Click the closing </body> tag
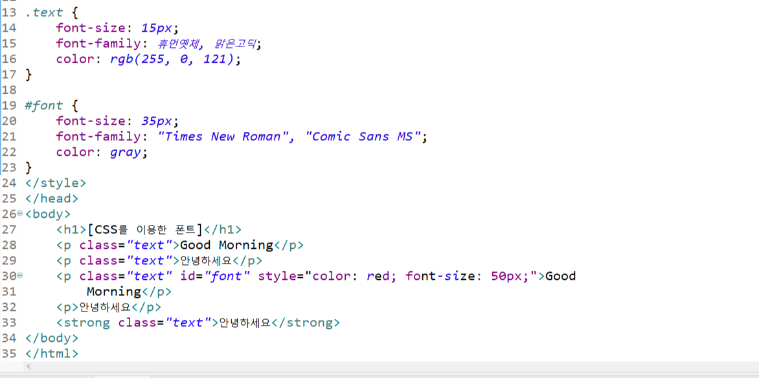759x378 pixels. [x=52, y=337]
